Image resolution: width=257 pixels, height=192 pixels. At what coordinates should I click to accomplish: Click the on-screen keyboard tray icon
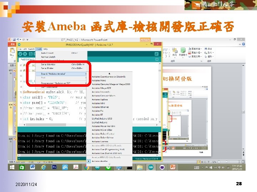(197, 167)
